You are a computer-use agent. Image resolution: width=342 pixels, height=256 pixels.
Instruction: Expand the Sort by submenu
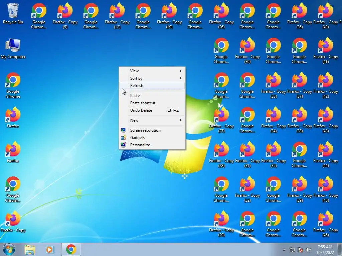[x=152, y=78]
